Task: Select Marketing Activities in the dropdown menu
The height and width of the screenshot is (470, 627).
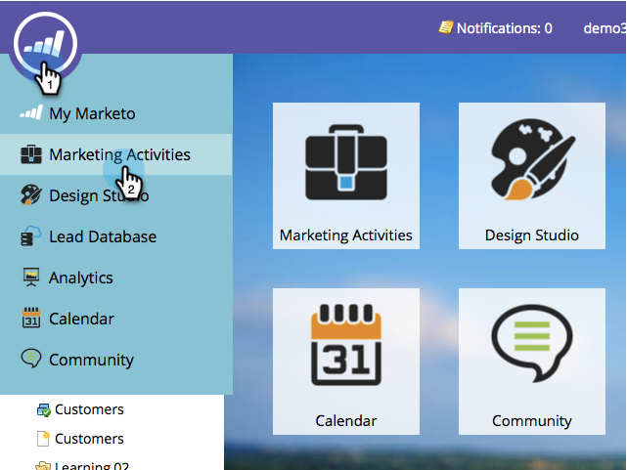Action: click(x=116, y=154)
